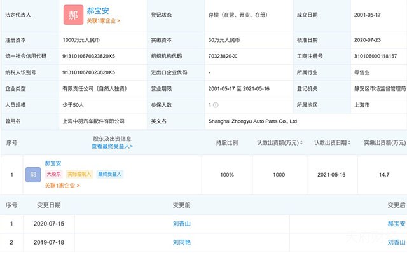Click the 变更日期 column header
The width and height of the screenshot is (407, 253).
(49, 205)
